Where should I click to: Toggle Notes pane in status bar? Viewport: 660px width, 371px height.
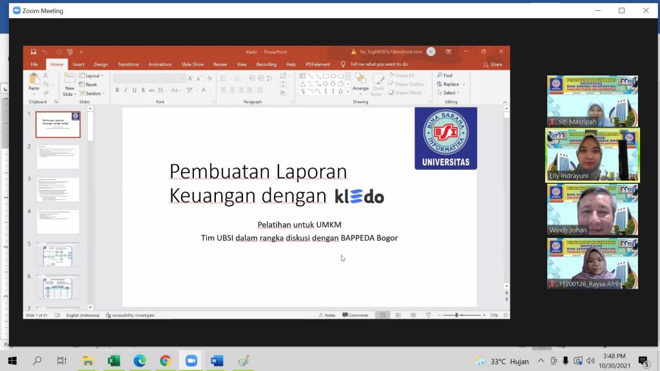(327, 315)
